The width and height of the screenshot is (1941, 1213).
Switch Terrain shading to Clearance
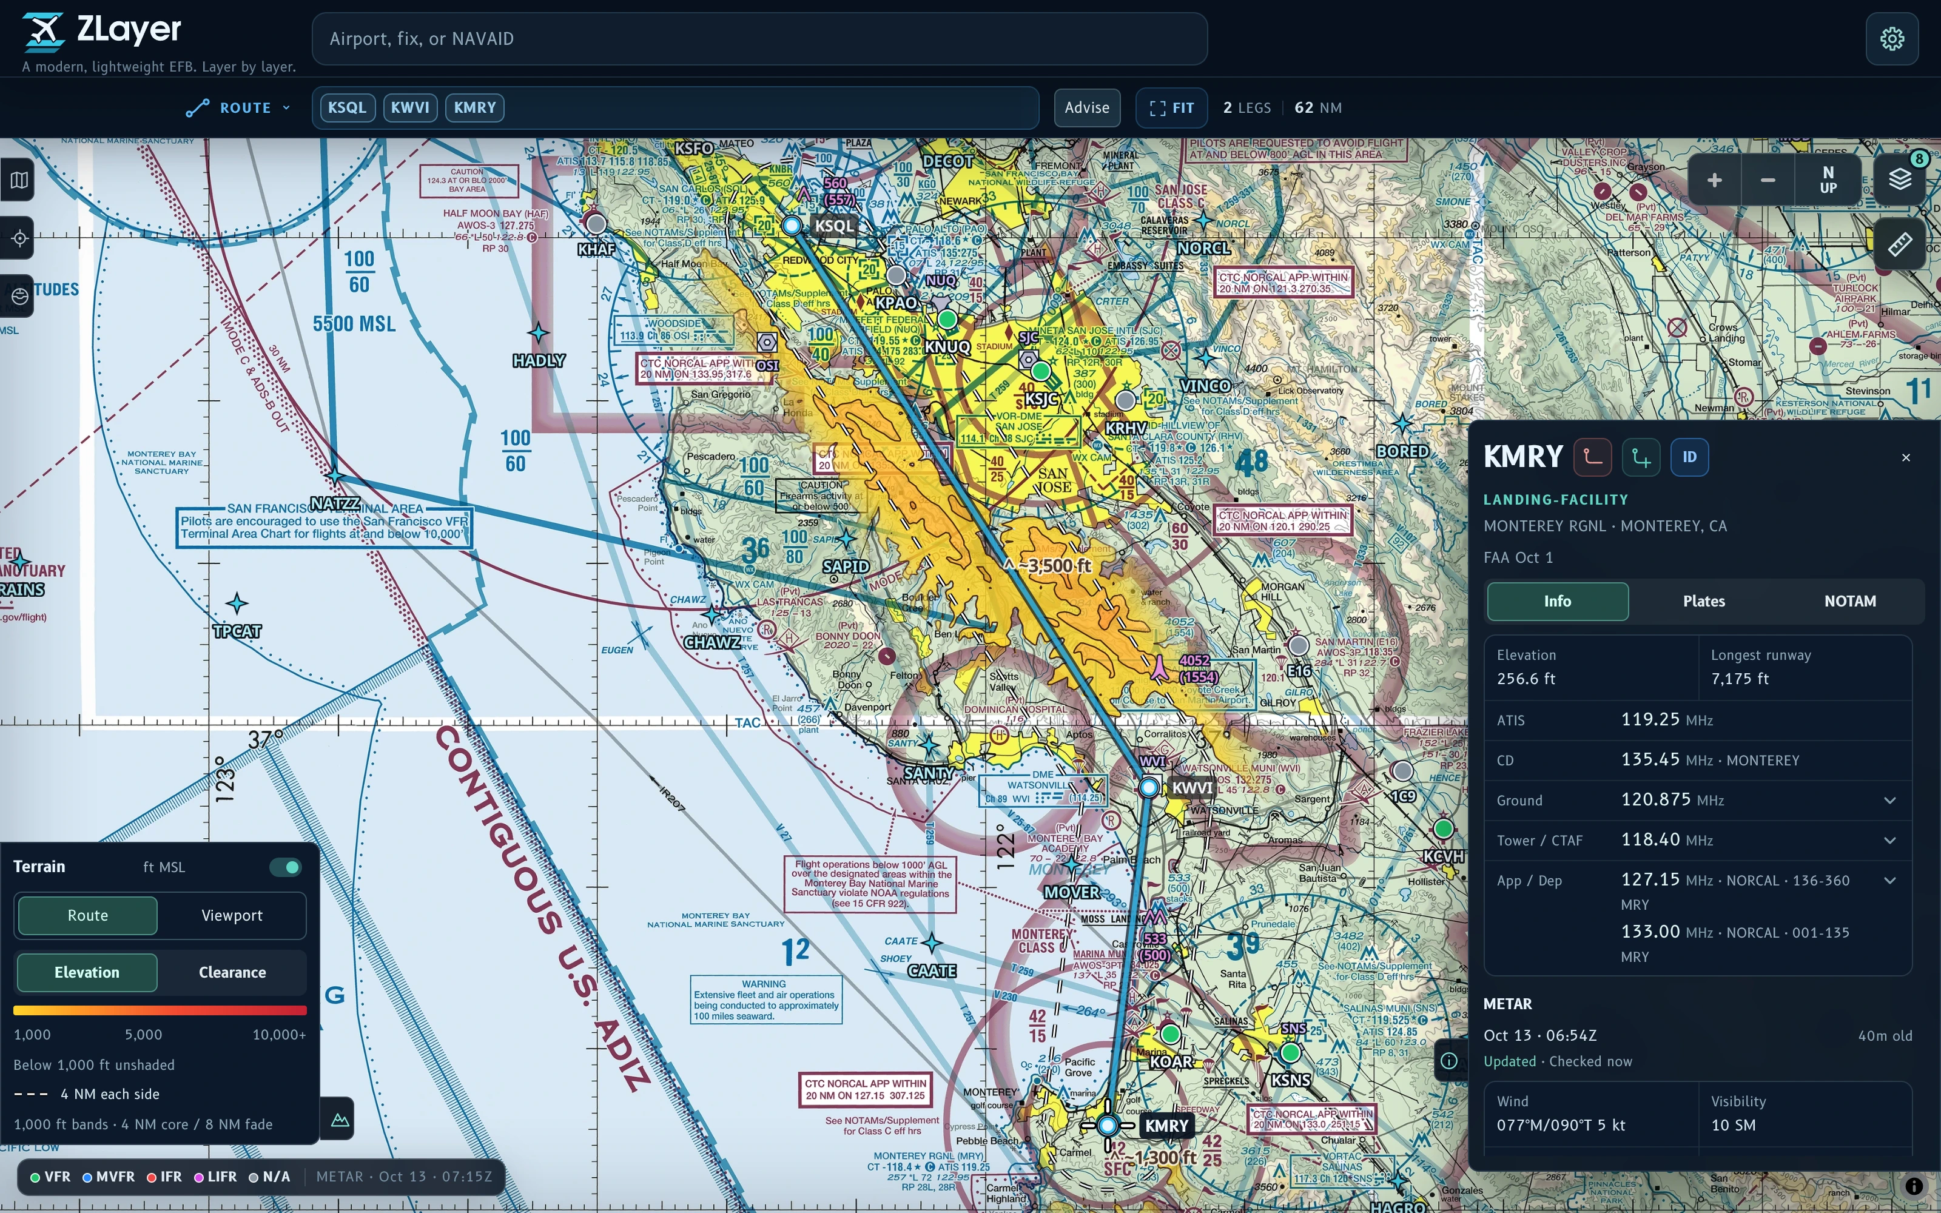click(232, 972)
